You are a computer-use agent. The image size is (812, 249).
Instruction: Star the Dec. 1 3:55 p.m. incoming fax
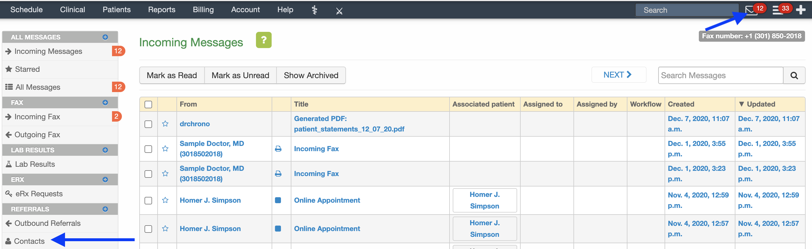165,149
